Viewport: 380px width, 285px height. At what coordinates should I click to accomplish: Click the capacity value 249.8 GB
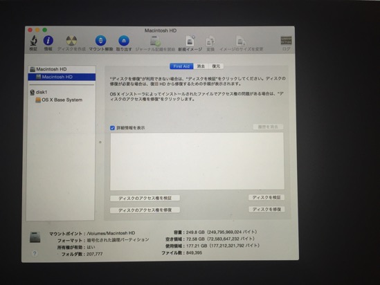[x=195, y=232]
